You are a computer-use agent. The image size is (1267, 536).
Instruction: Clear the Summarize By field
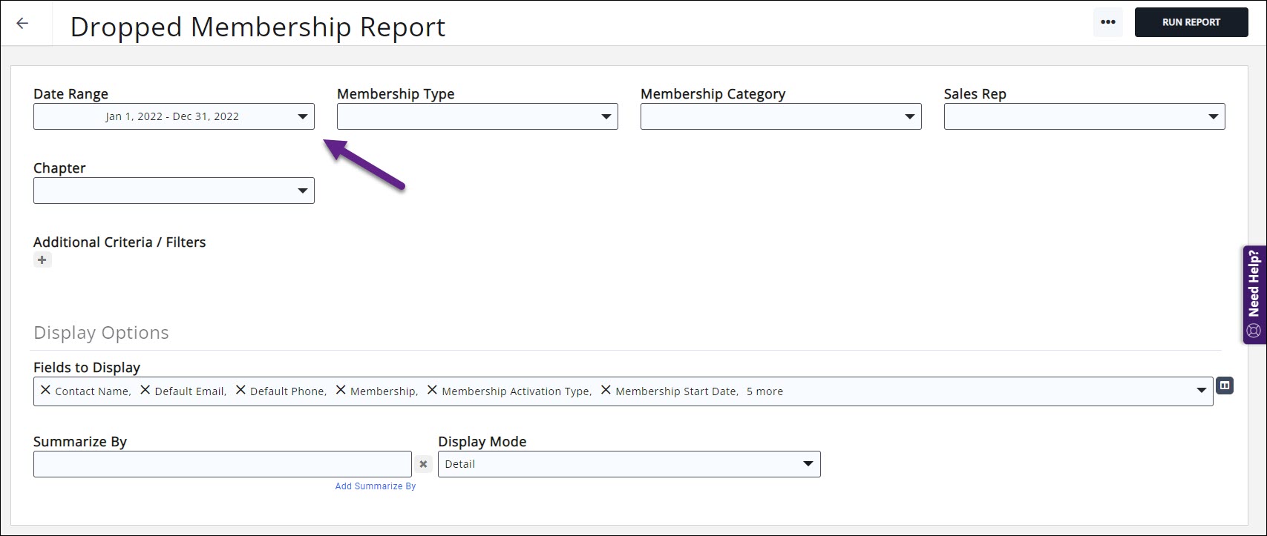423,464
